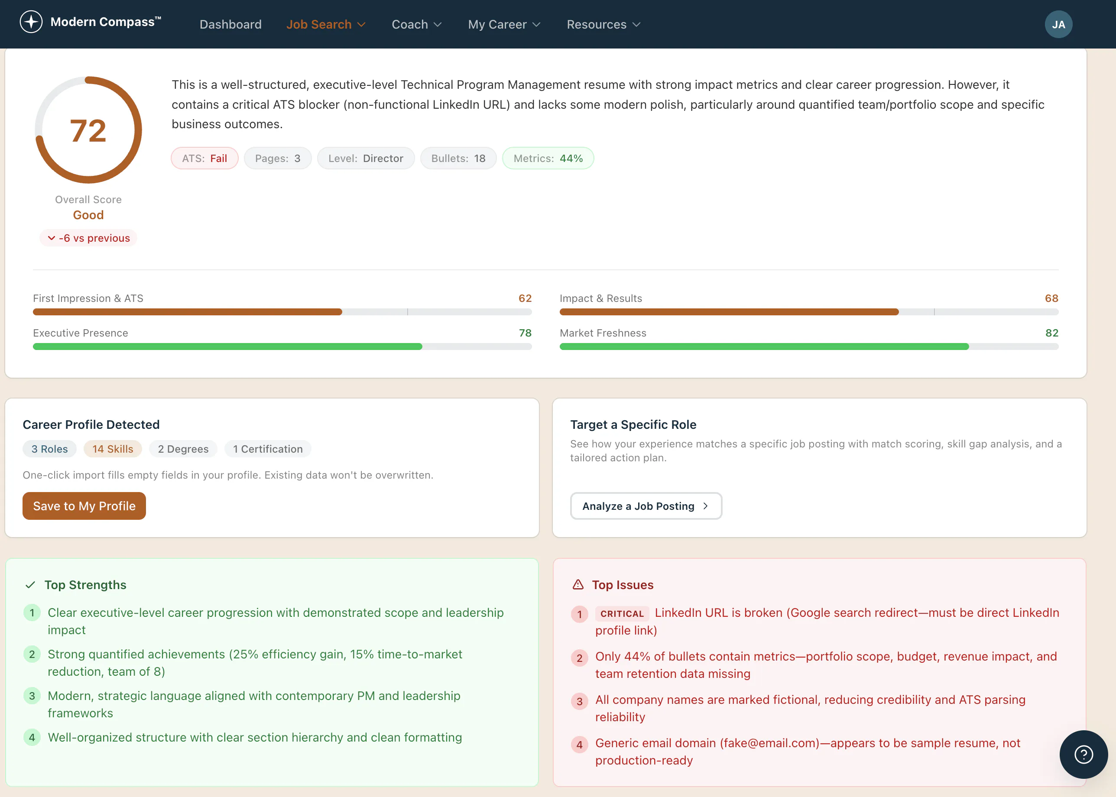
Task: Open the Resources menu label
Action: click(597, 25)
